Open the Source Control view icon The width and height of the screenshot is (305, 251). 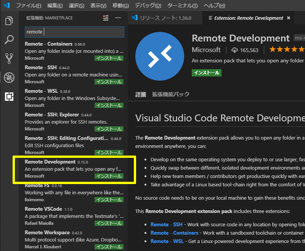tap(9, 59)
